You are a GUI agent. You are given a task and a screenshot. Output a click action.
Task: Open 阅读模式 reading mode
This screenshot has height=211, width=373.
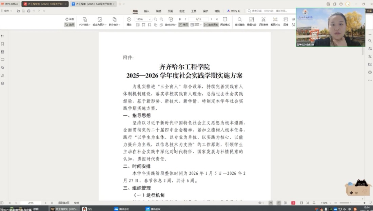tap(225, 20)
